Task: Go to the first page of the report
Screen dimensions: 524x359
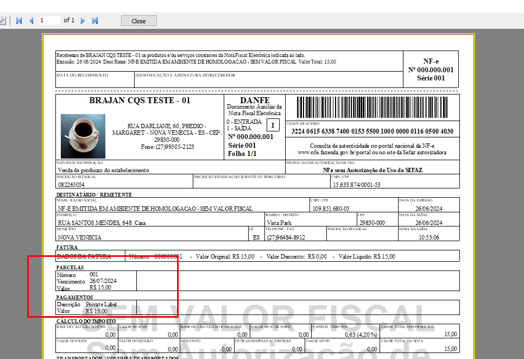Action: click(x=19, y=21)
